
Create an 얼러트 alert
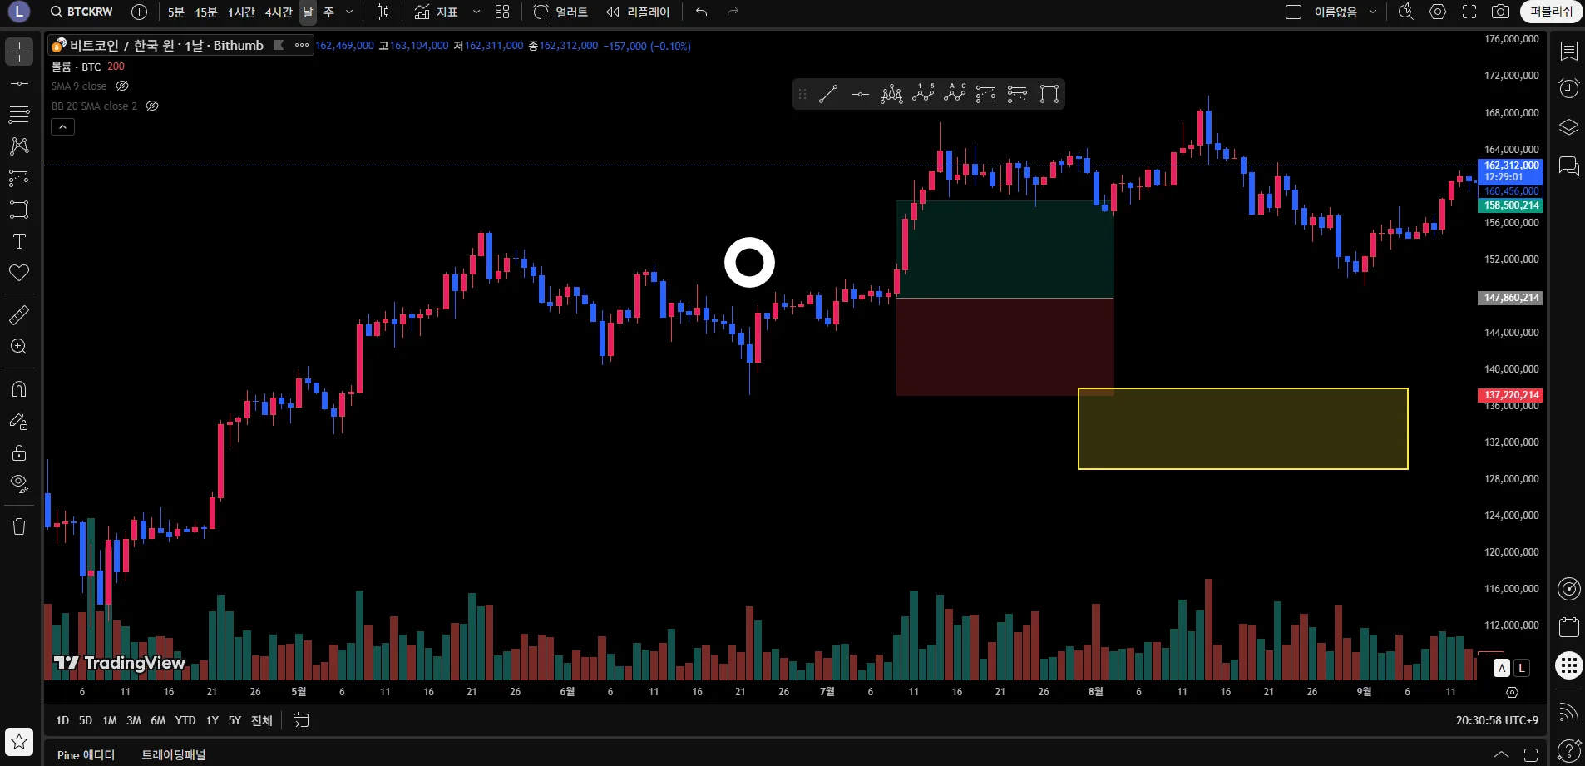(x=560, y=12)
